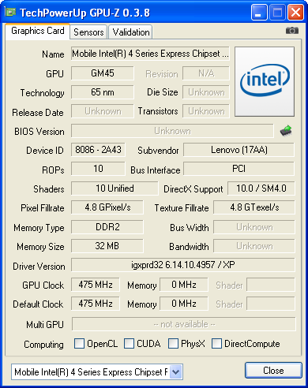Click the Driver Version label

(39, 267)
